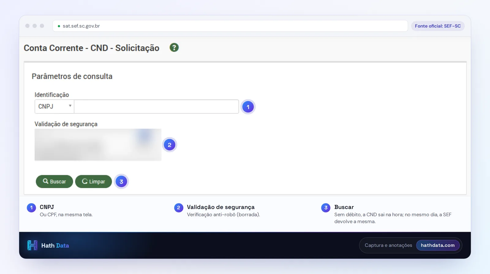Focus the identification number input field
The width and height of the screenshot is (490, 274).
coord(156,107)
